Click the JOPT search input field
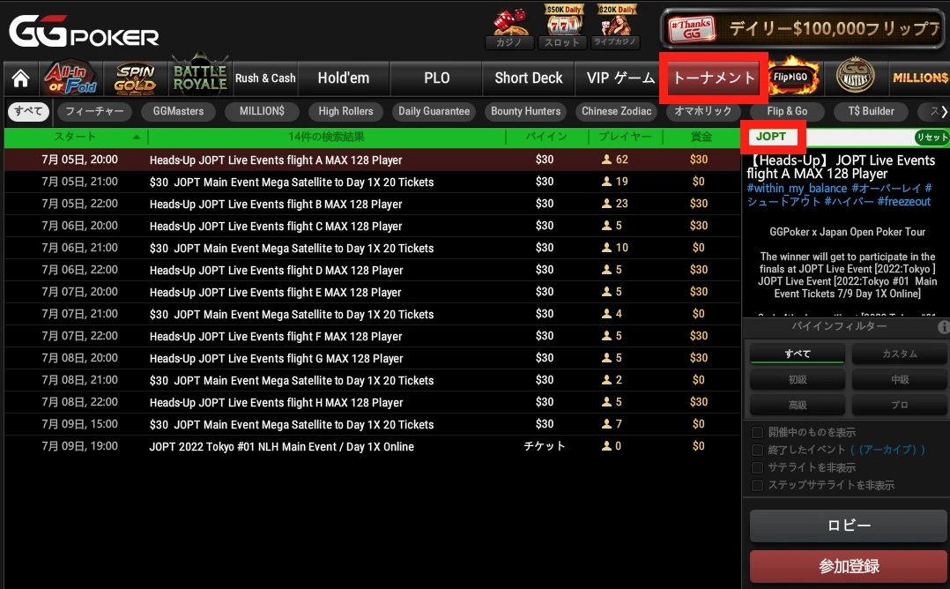The image size is (950, 589). pos(830,137)
